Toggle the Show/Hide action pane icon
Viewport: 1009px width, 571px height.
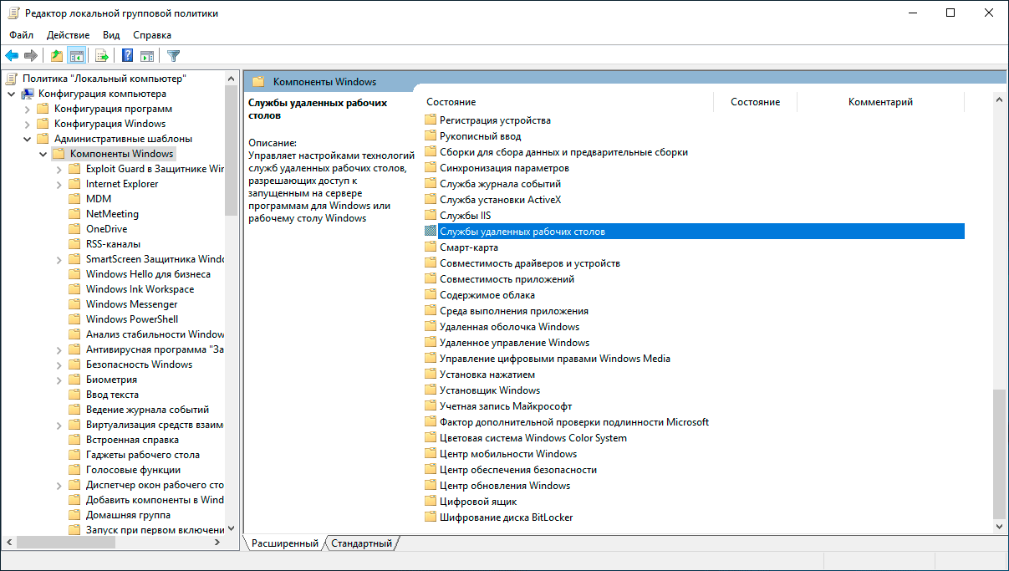click(147, 56)
